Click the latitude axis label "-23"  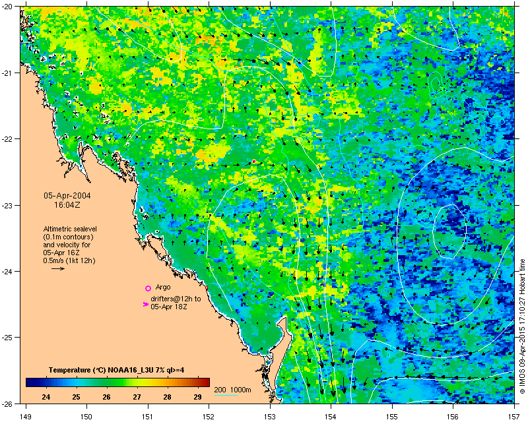pyautogui.click(x=7, y=205)
